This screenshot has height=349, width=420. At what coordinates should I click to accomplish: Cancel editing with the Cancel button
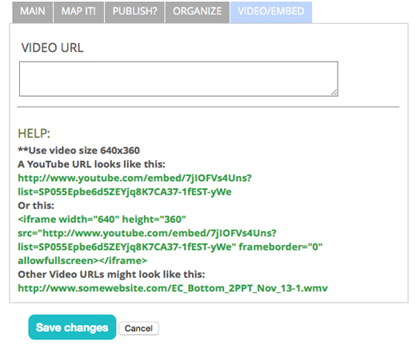[x=138, y=328]
